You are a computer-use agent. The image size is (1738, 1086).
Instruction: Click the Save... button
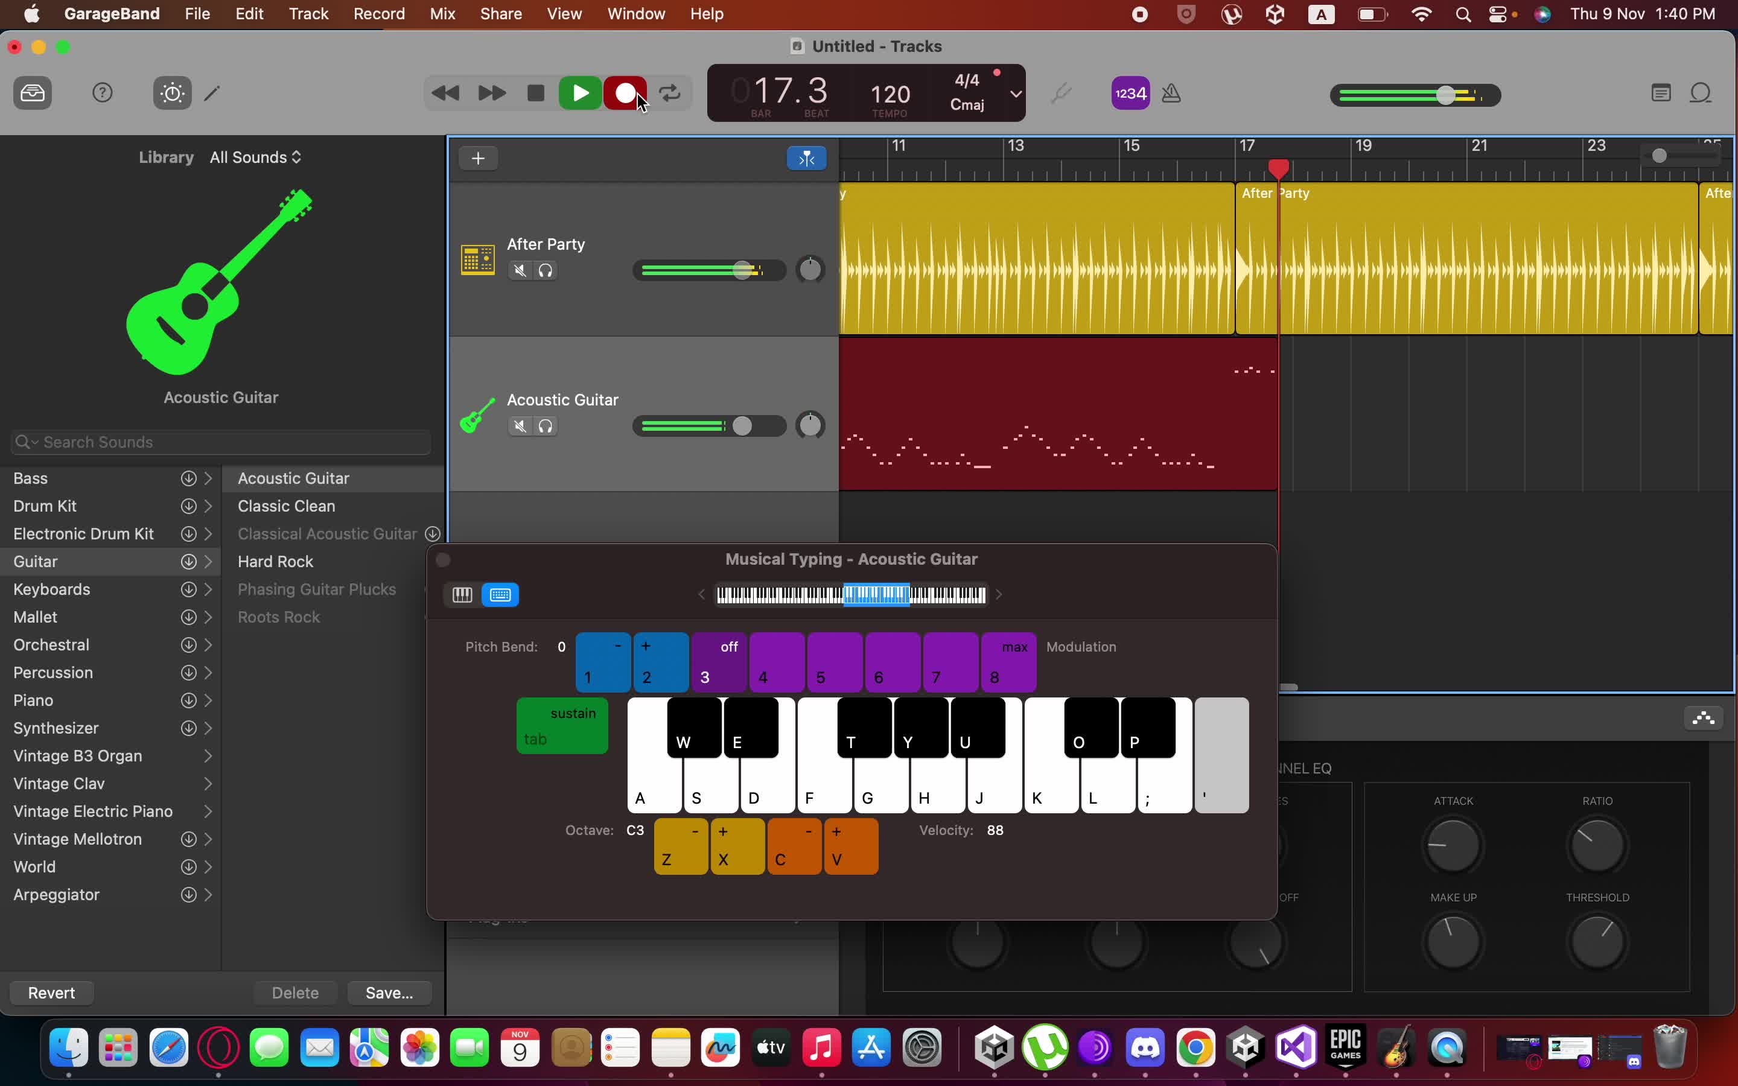click(x=389, y=993)
